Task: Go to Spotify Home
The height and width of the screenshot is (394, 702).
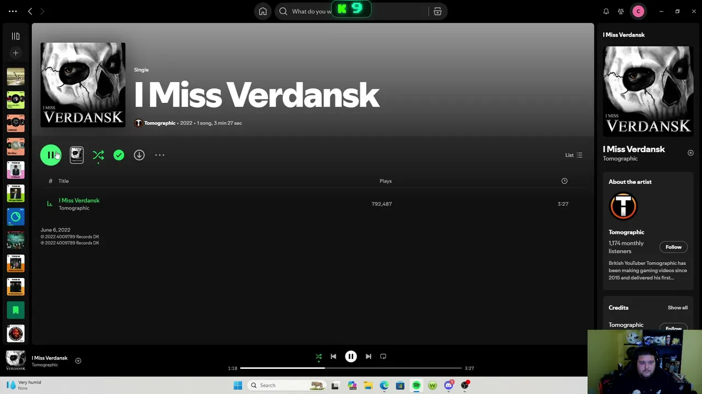Action: [x=263, y=11]
